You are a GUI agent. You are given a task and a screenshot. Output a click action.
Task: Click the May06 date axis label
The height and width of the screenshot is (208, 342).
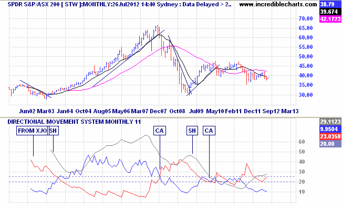(x=121, y=111)
